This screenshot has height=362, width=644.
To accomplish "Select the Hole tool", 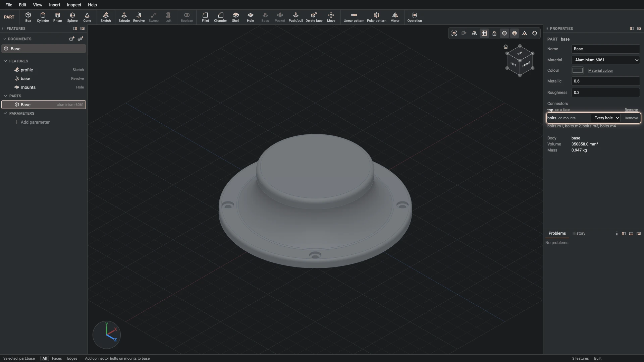I will pyautogui.click(x=251, y=17).
